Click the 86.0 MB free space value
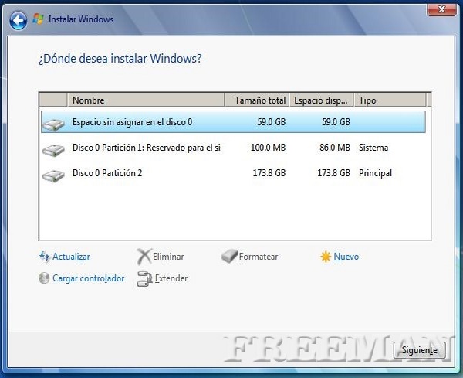Image resolution: width=463 pixels, height=378 pixels. tap(335, 148)
